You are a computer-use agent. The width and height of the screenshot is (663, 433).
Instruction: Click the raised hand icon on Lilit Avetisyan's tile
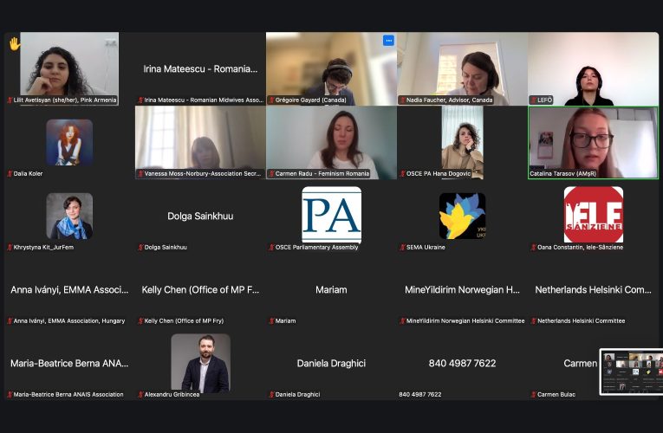coord(14,43)
